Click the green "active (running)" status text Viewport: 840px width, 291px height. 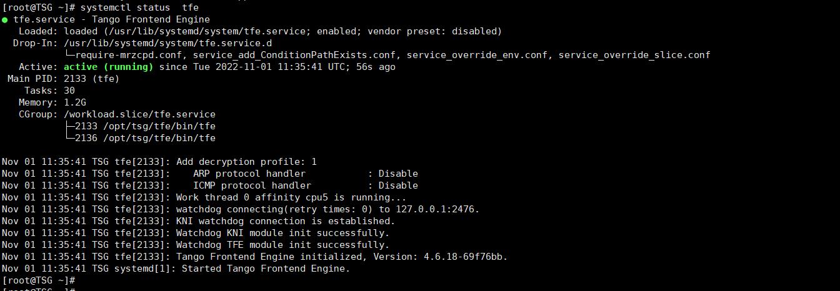tap(108, 67)
